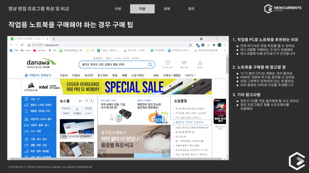Open a new browser tab with plus button

coord(54,39)
